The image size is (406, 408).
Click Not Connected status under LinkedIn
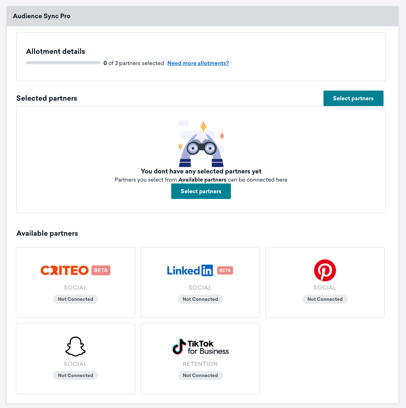[x=200, y=299]
